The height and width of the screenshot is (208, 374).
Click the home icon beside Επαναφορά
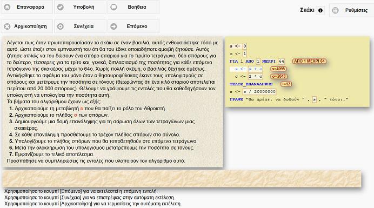coord(7,7)
